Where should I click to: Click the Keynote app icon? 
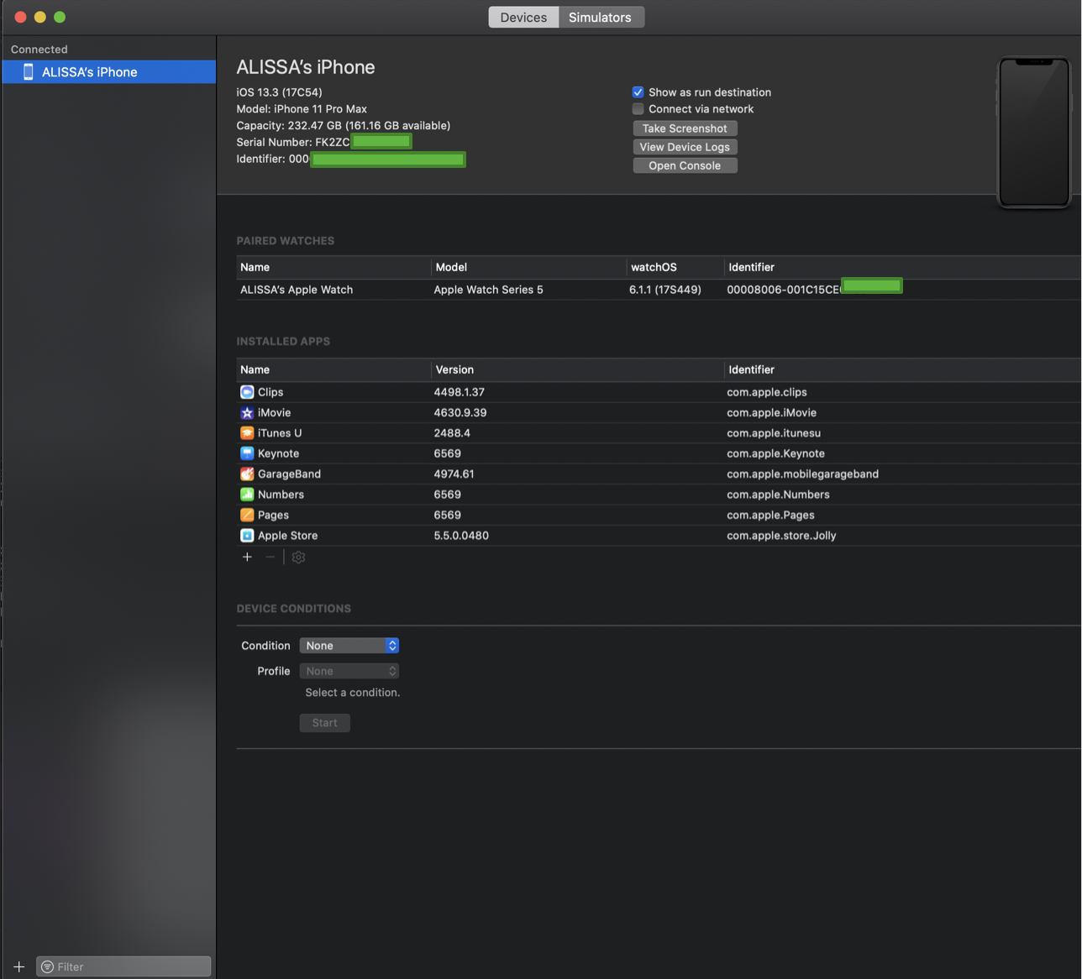point(247,453)
